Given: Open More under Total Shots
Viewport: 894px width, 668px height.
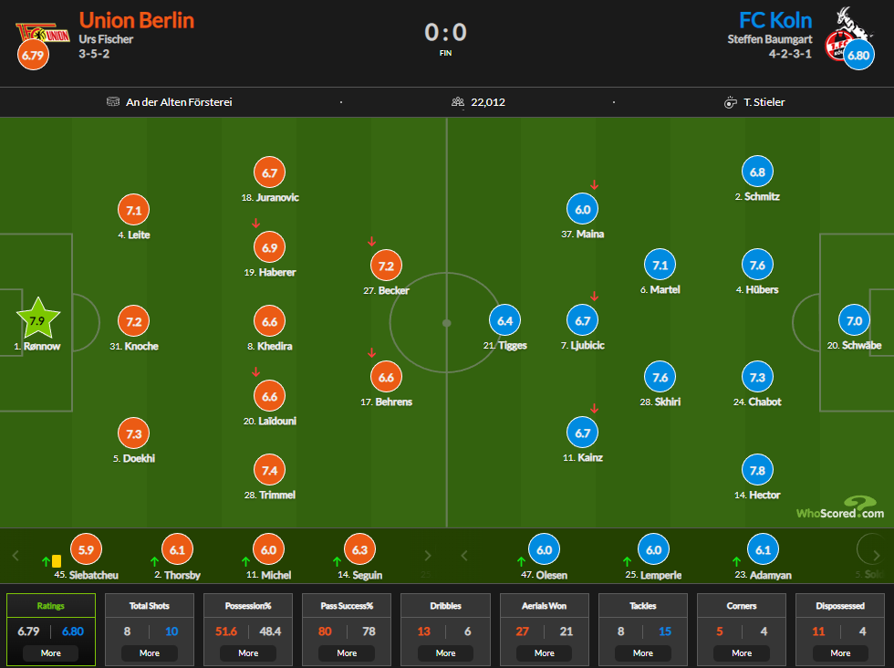Looking at the screenshot, I should pos(150,653).
